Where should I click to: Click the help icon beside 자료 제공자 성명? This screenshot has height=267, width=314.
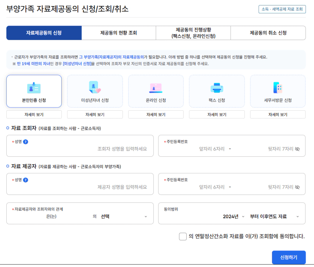pyautogui.click(x=26, y=180)
